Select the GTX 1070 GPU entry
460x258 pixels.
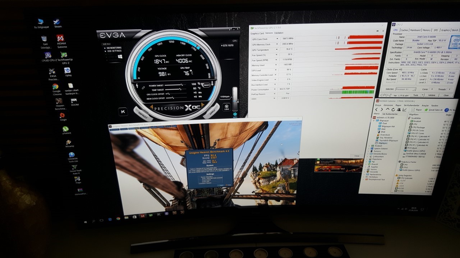click(227, 46)
